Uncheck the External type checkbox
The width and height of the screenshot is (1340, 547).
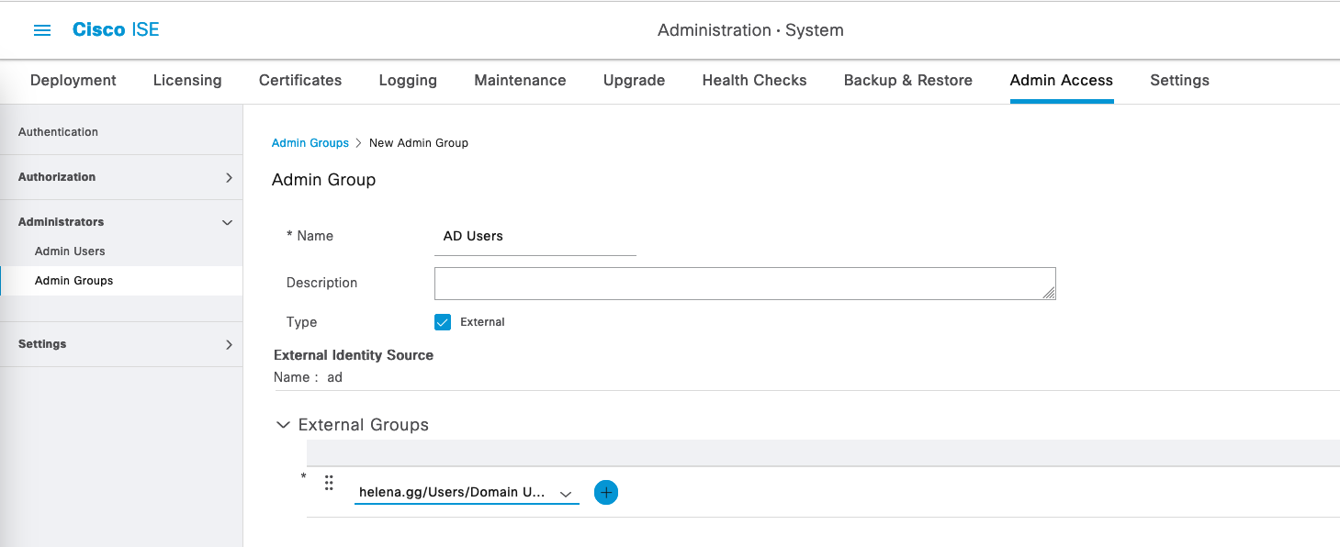443,322
